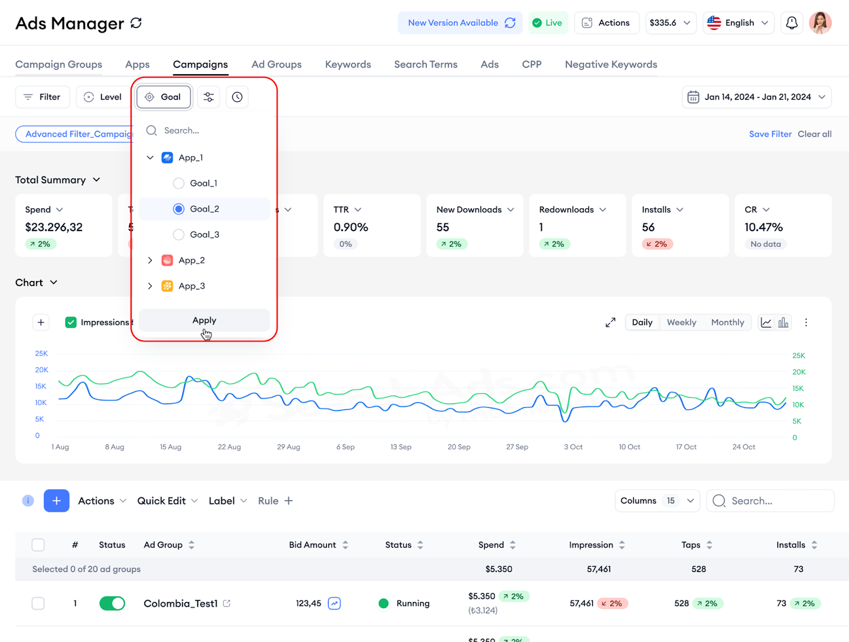Open the Ad Groups tab
Image resolution: width=849 pixels, height=642 pixels.
point(276,64)
